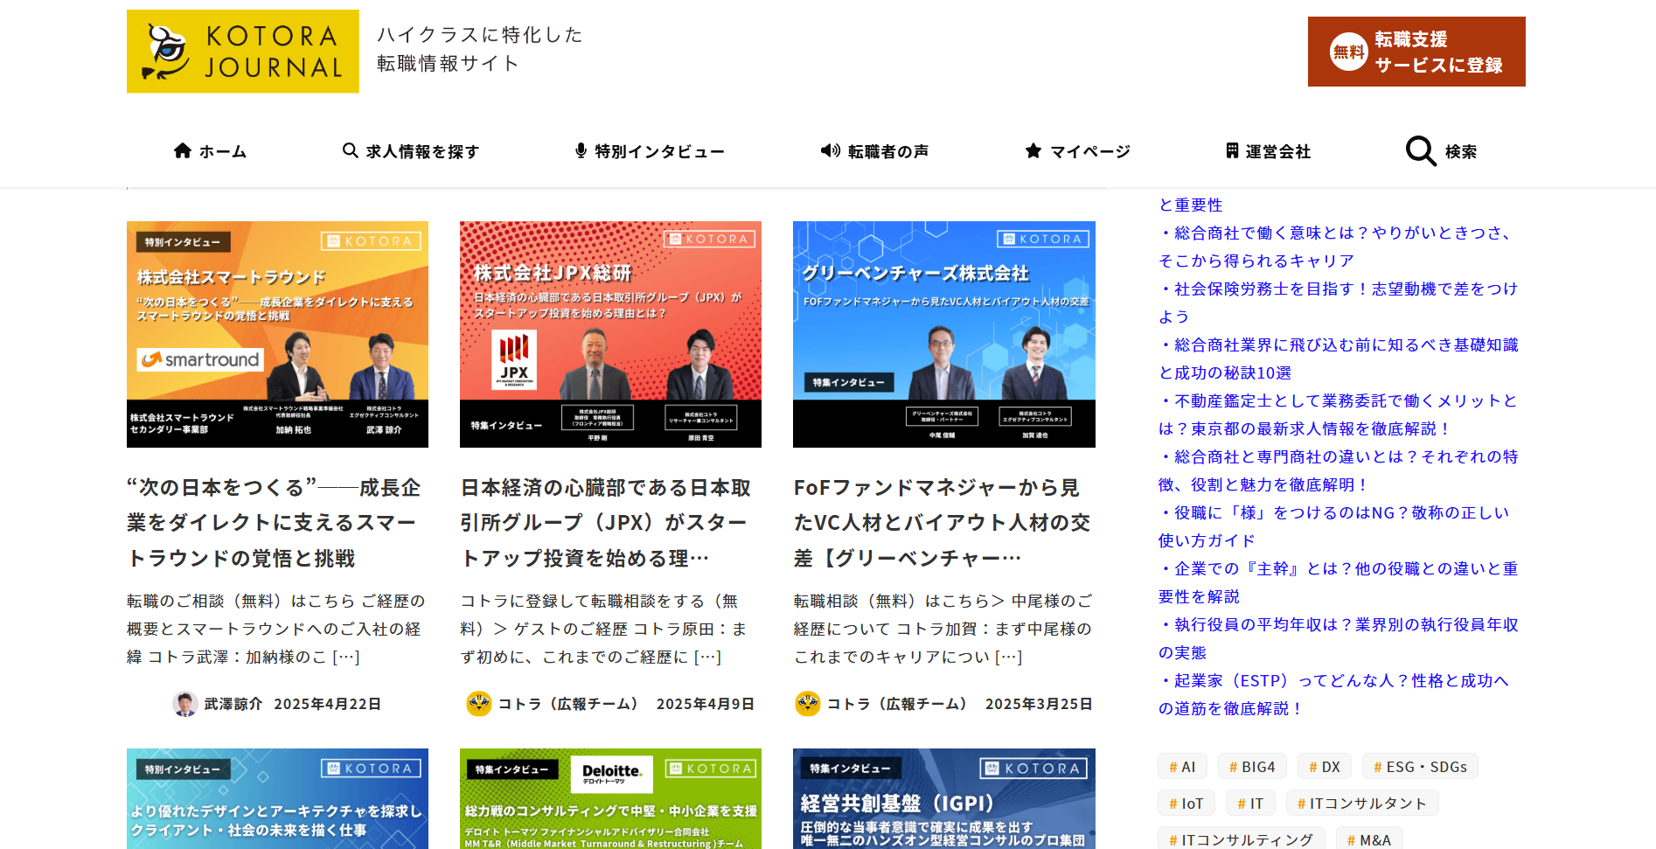Screen dimensions: 1656x849
Task: Click author name 武澤諒介
Action: coord(233,704)
